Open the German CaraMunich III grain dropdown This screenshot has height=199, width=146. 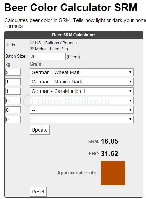[82, 91]
